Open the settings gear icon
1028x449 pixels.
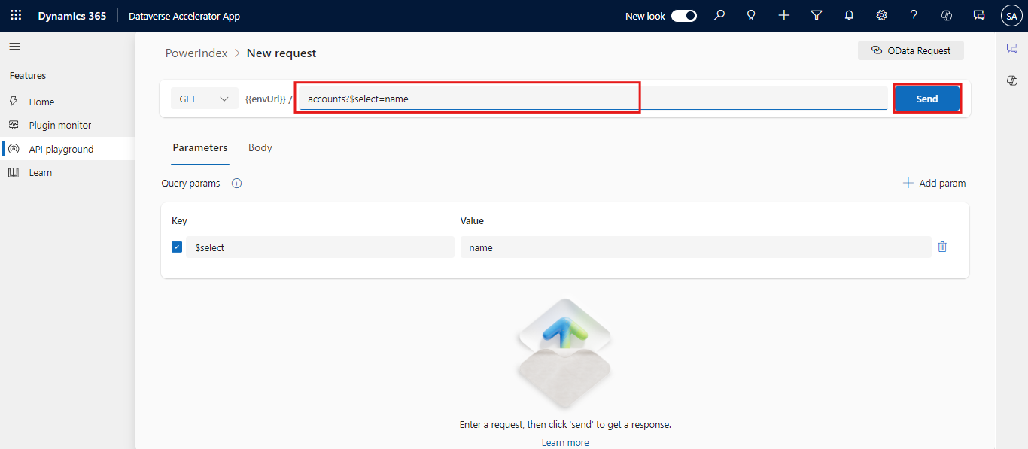tap(881, 16)
